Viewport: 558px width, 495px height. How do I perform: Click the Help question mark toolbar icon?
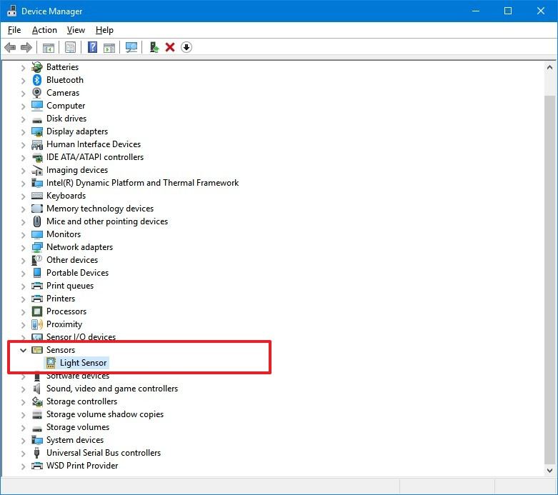92,47
